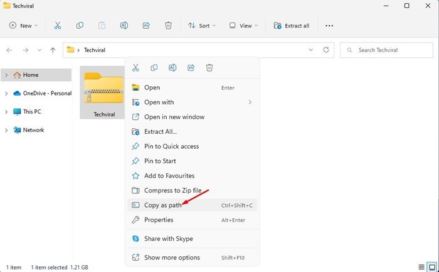Click the Cut icon in the top toolbar

58,26
